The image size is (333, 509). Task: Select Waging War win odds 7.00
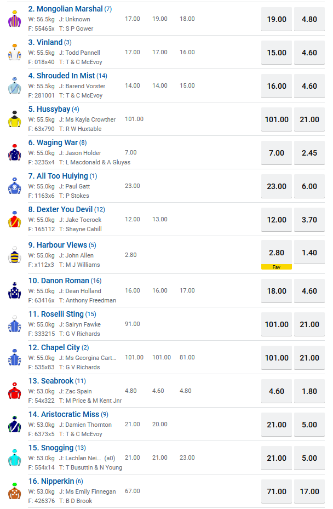[277, 153]
